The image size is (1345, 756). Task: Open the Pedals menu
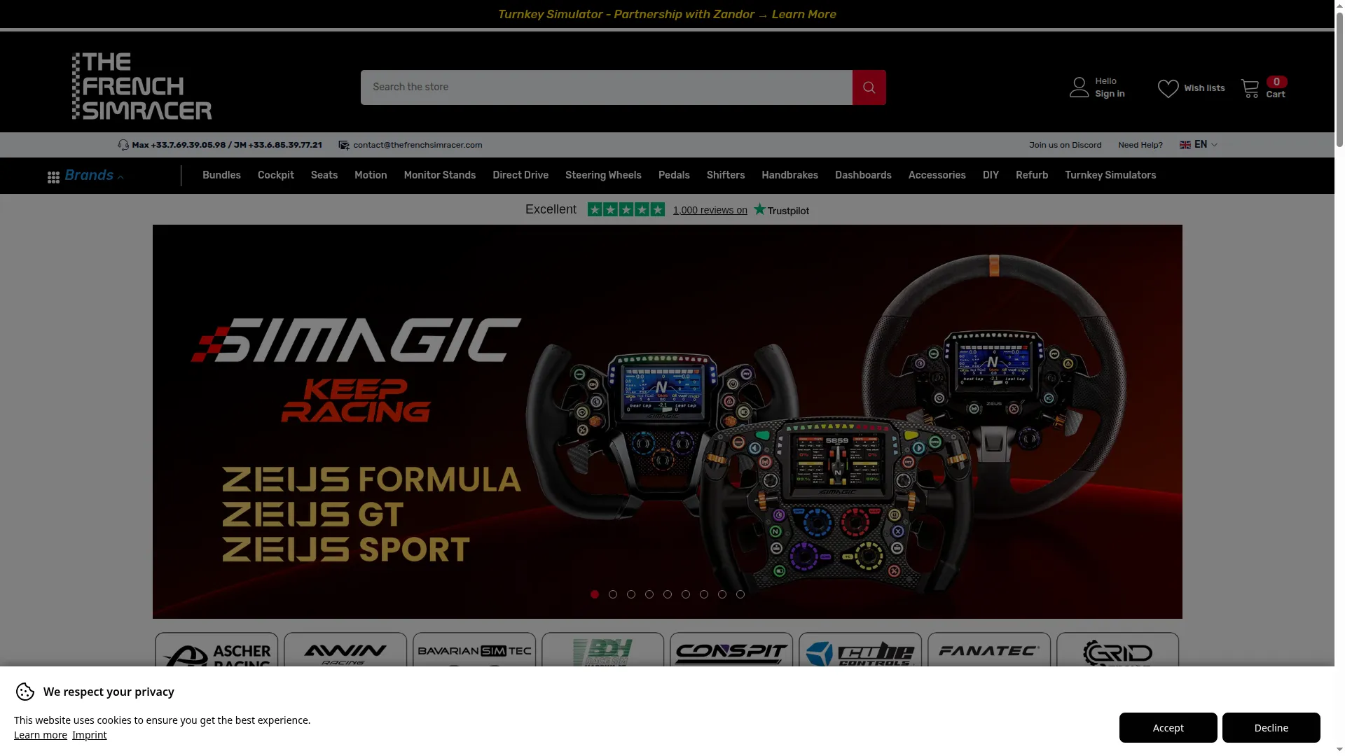coord(674,176)
